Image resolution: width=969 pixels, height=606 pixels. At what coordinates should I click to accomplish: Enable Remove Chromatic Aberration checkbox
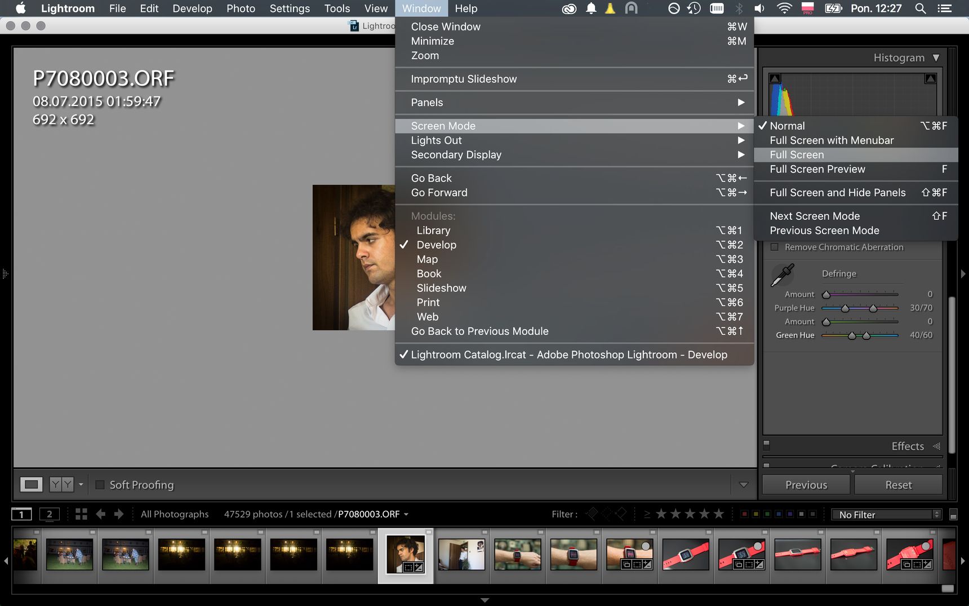[x=775, y=247]
